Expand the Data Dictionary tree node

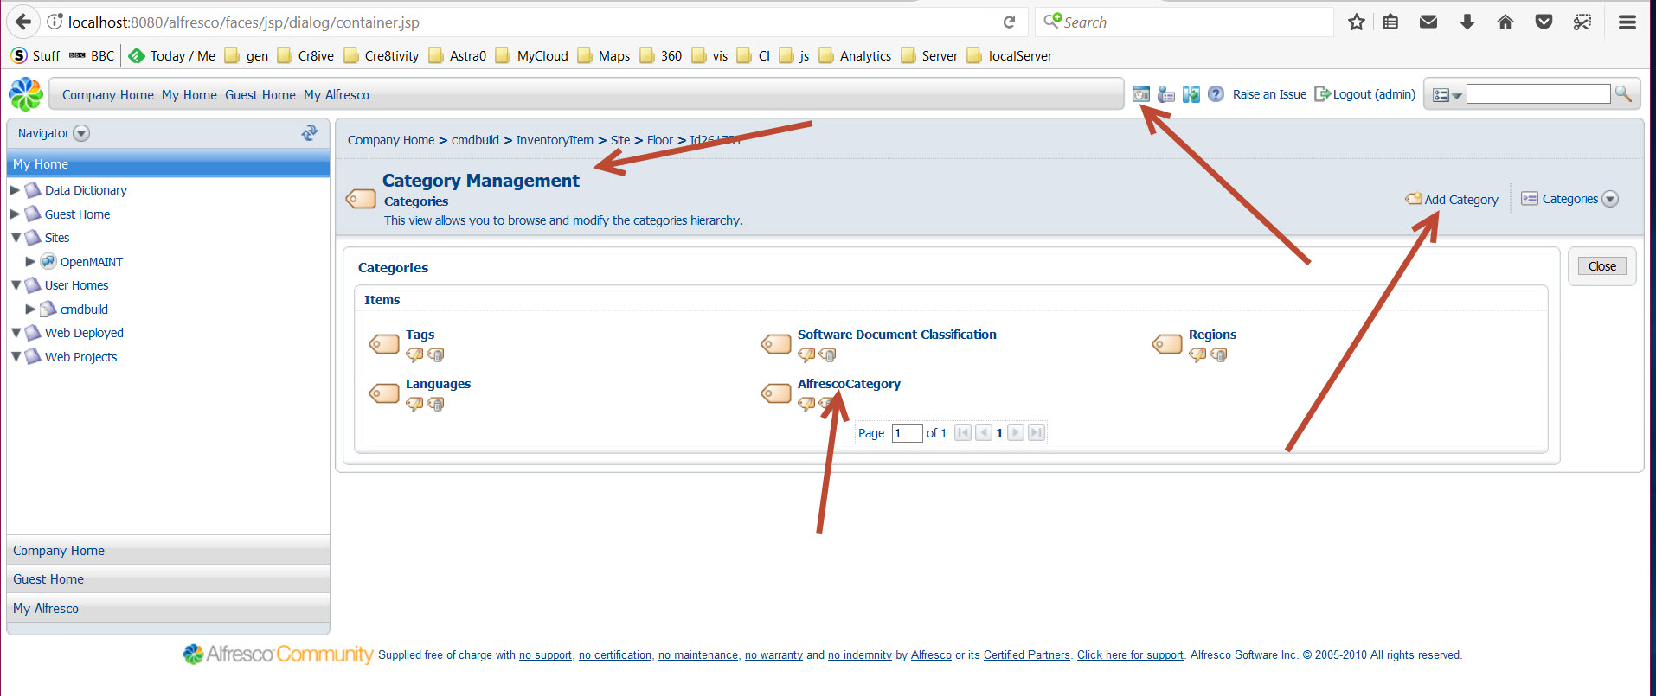point(15,190)
